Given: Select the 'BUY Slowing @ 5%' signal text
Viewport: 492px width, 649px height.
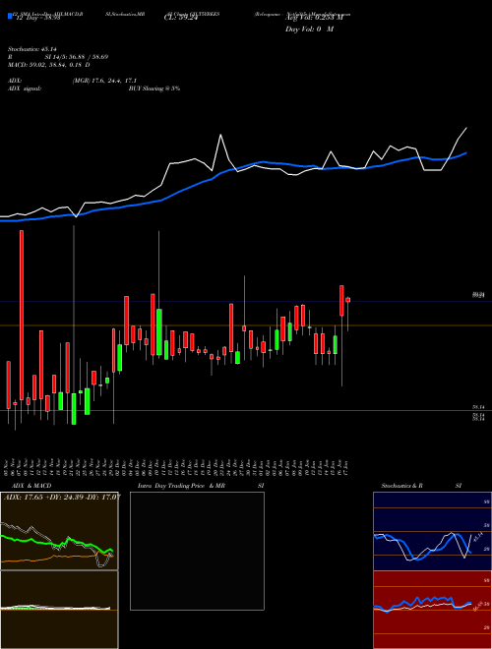Looking at the screenshot, I should (154, 88).
